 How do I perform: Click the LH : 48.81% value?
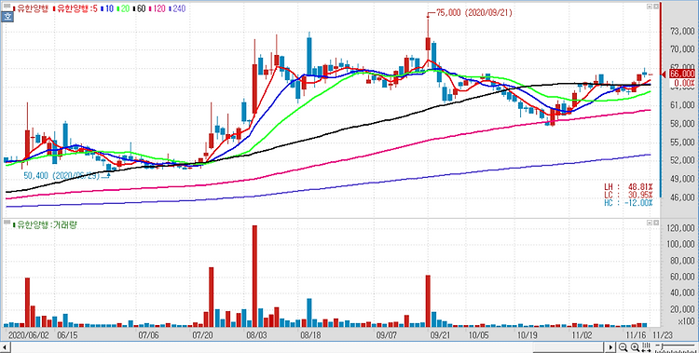pyautogui.click(x=628, y=186)
